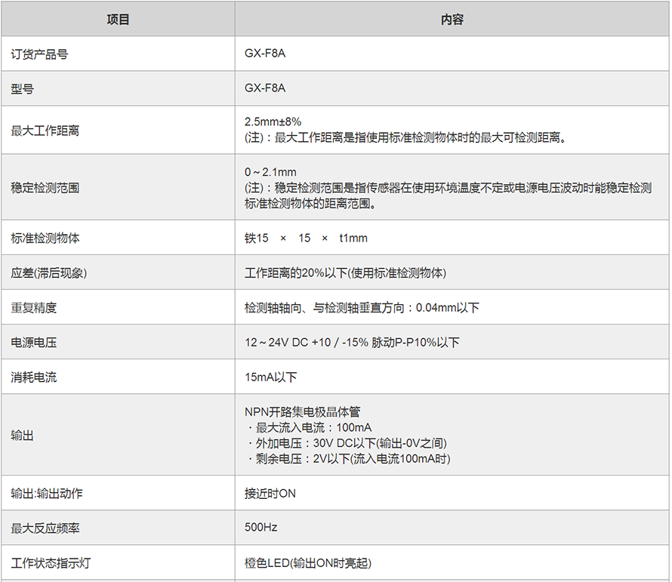The width and height of the screenshot is (672, 582).
Task: Click the 橙色LED indicator description
Action: coord(308,563)
